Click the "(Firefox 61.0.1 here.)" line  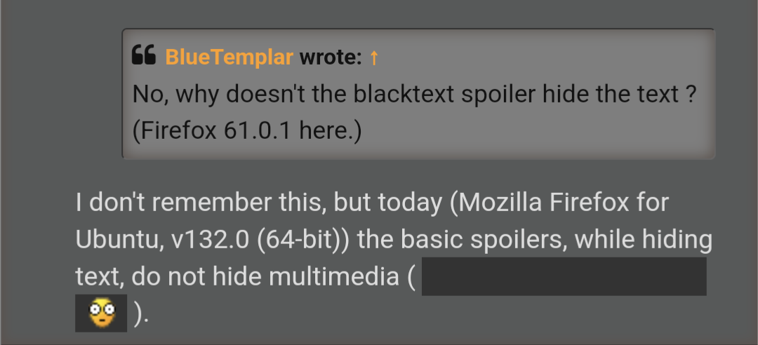(246, 130)
